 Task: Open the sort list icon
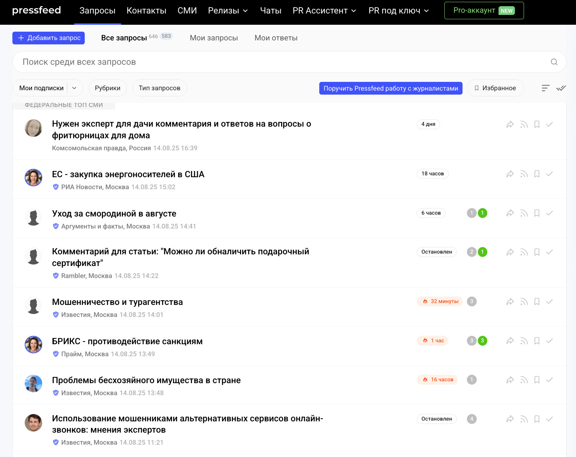point(545,88)
